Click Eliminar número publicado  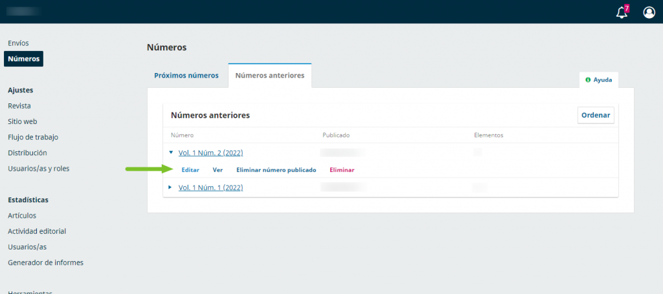[x=276, y=170]
